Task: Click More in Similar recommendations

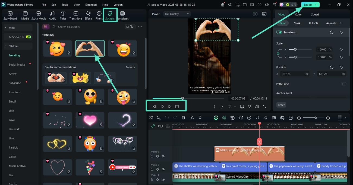Action: [x=130, y=67]
